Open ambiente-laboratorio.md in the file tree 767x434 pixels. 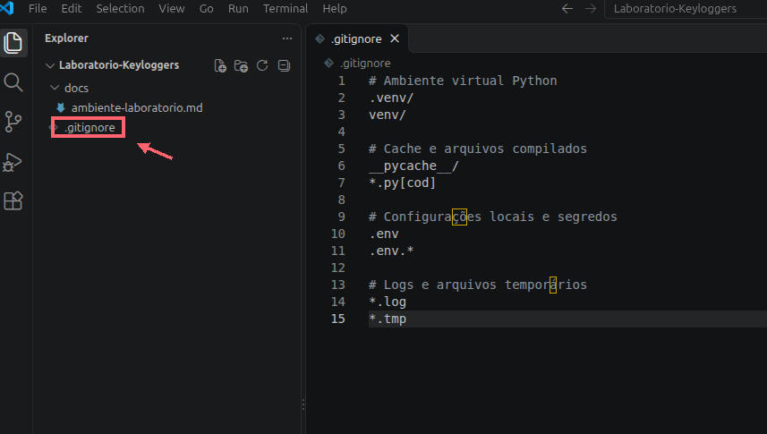pos(137,107)
